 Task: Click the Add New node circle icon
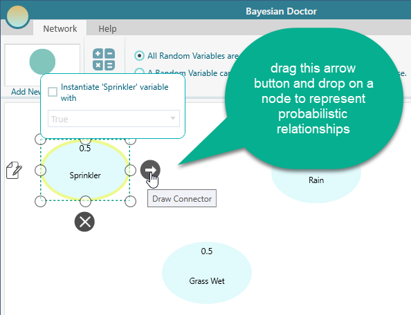pyautogui.click(x=42, y=61)
